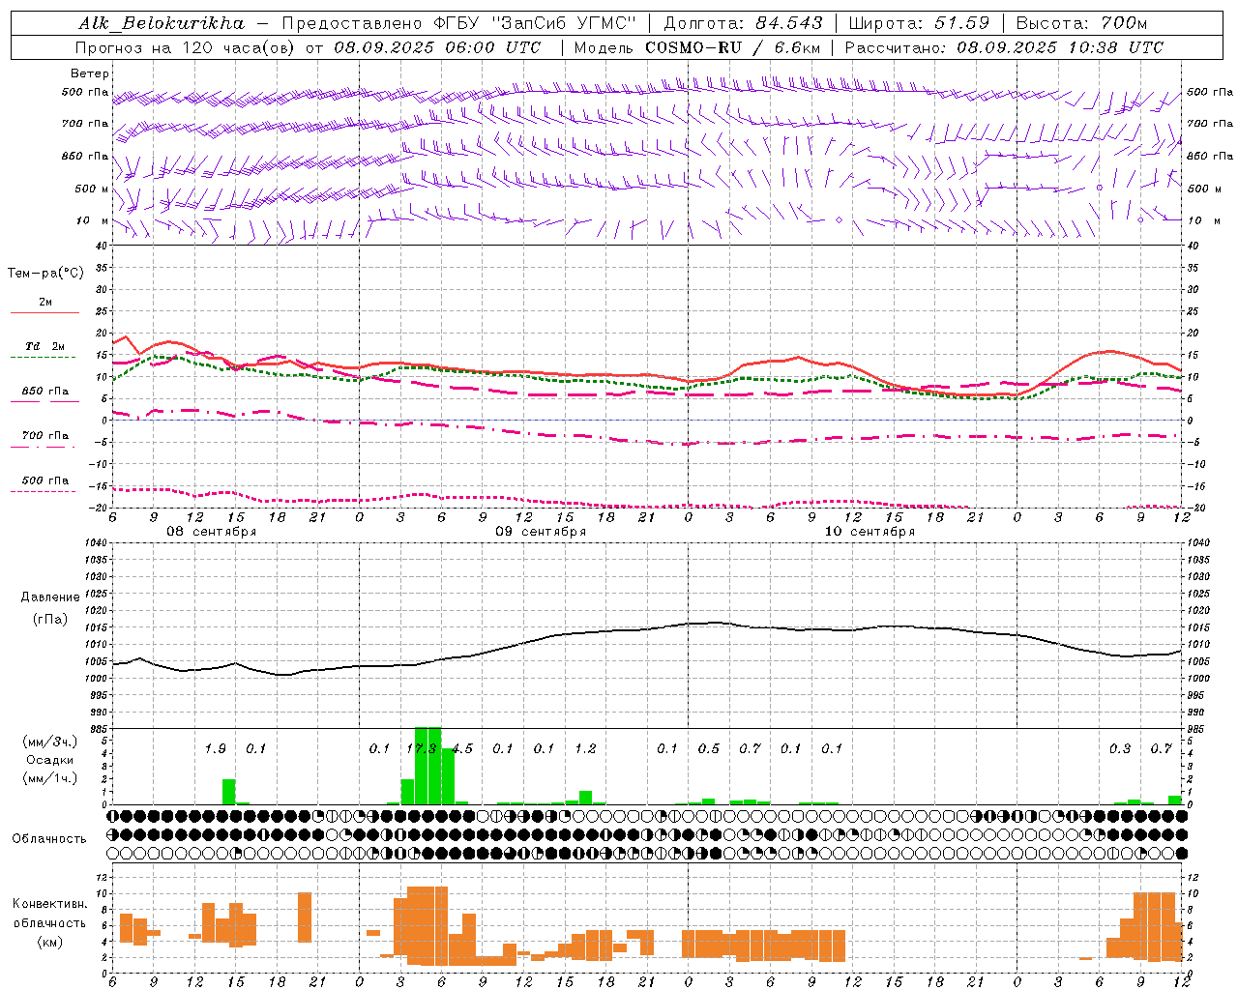This screenshot has width=1238, height=990.
Task: Click the '10 сентября' date label
Action: pos(870,532)
